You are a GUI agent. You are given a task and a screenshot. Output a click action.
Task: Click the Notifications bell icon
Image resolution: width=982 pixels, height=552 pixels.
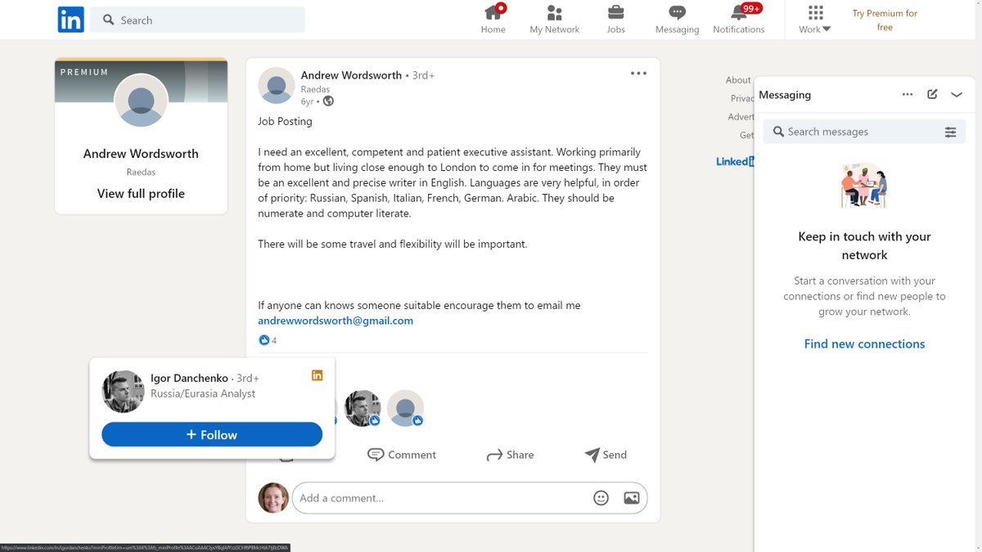(x=739, y=12)
